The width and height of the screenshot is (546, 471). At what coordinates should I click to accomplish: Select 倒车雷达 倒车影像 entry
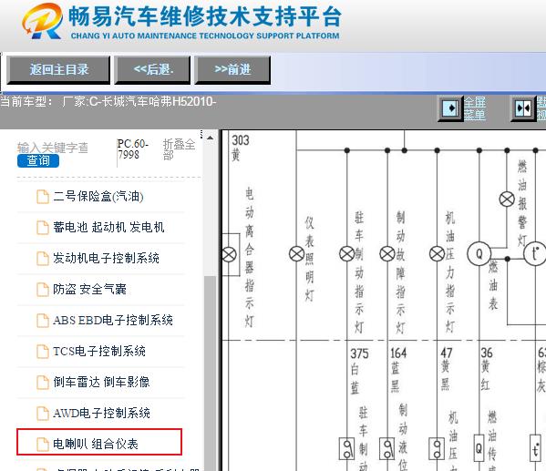(101, 382)
